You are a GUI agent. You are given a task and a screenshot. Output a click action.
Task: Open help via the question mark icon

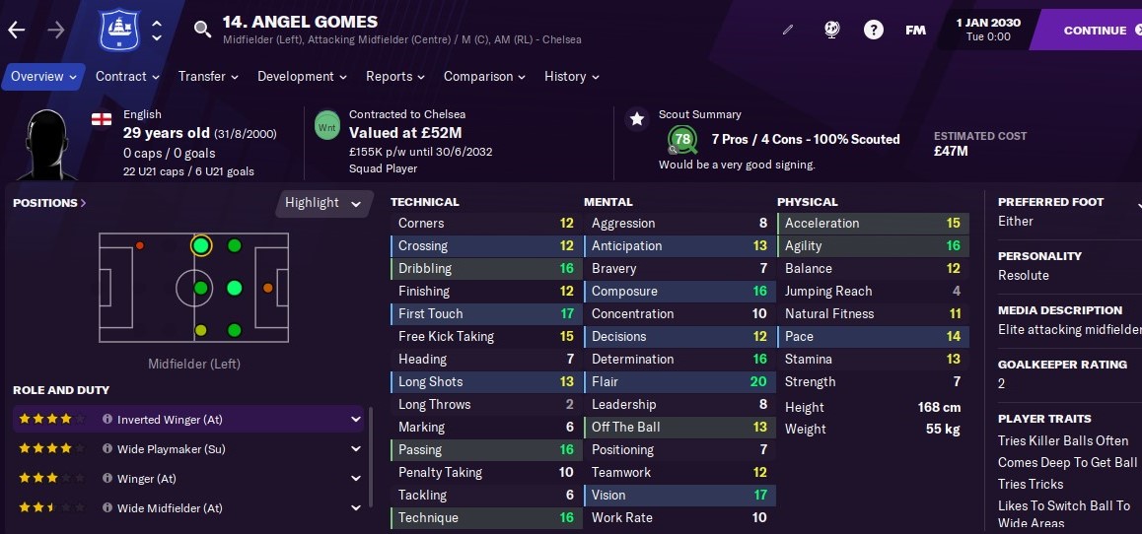click(873, 30)
